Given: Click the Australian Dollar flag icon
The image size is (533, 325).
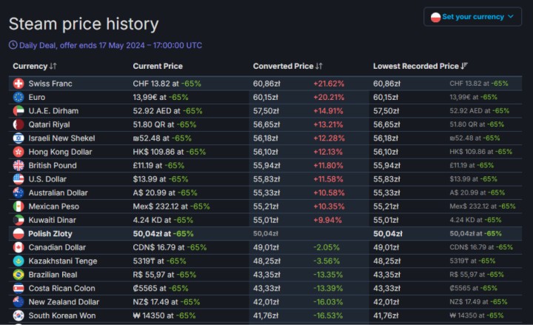Looking at the screenshot, I should click(x=19, y=192).
